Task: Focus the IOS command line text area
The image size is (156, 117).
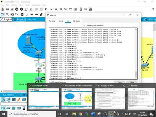Action: click(92, 54)
